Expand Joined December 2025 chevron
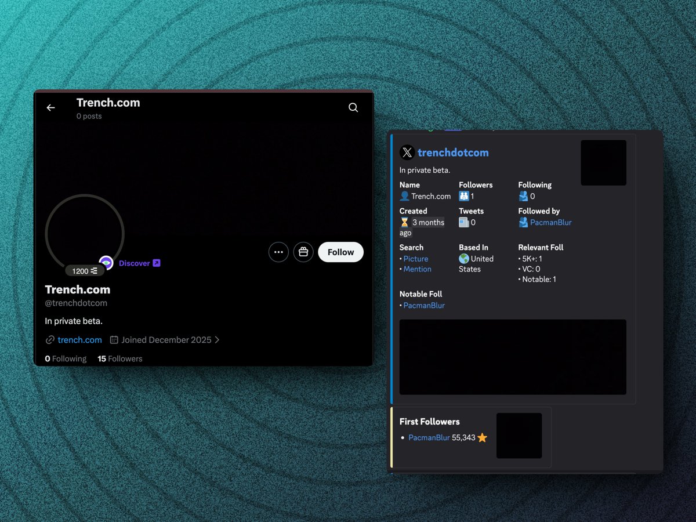The width and height of the screenshot is (696, 522). pos(217,340)
